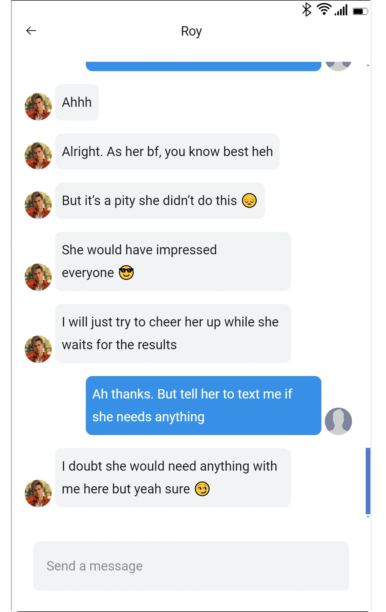
Task: Open Roy's avatar beside "Ahhh" message
Action: (x=38, y=107)
